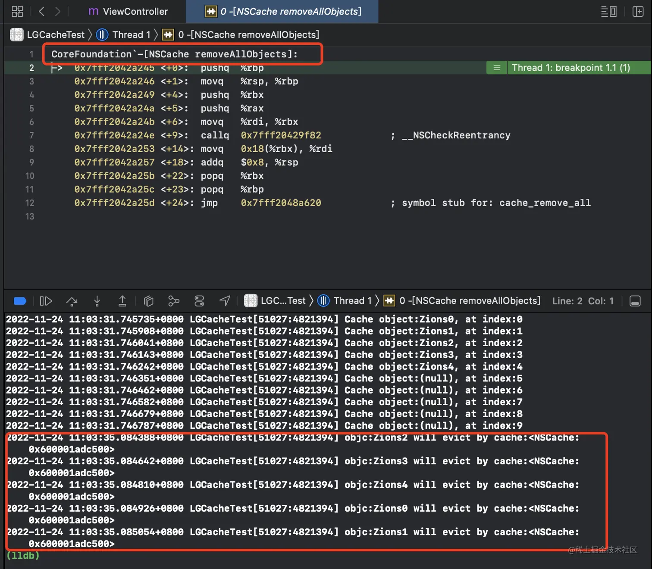Click line number 2 in the gutter

[x=31, y=68]
